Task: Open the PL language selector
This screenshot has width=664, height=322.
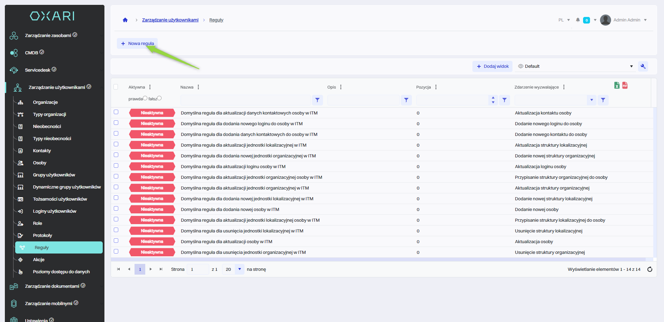Action: click(564, 20)
